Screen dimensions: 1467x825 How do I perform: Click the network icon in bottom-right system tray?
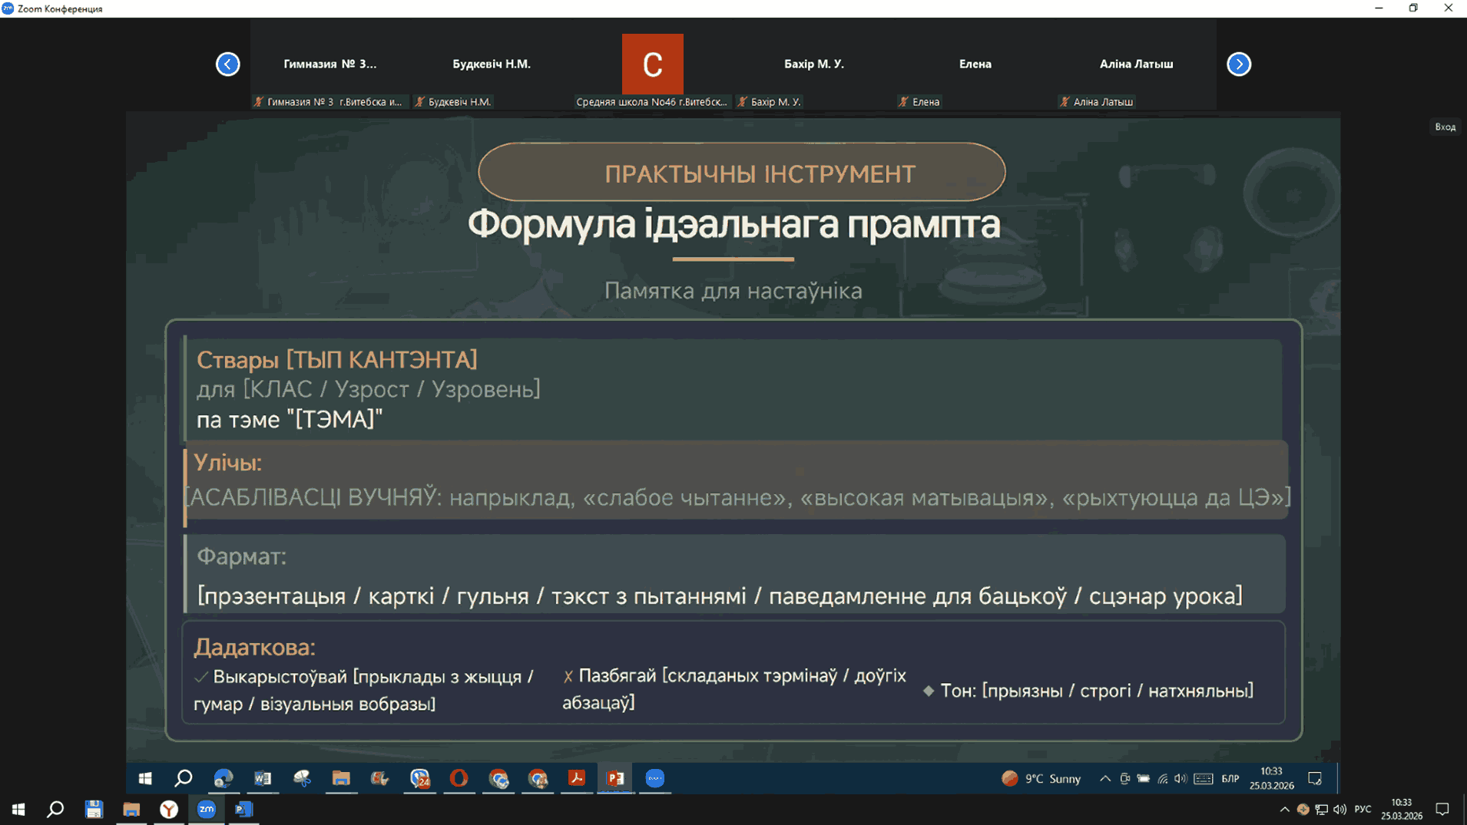click(1321, 809)
